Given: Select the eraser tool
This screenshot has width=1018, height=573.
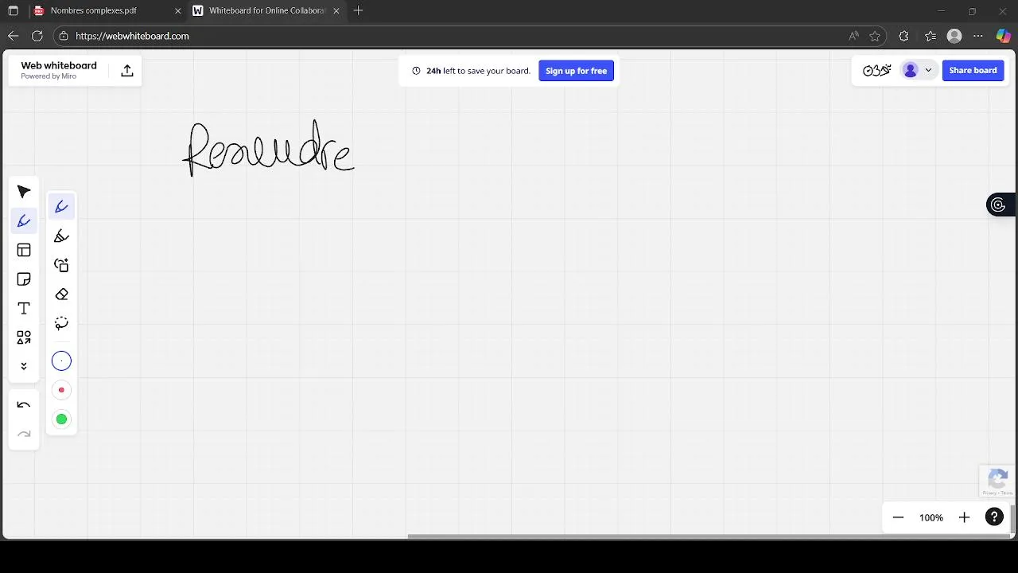Looking at the screenshot, I should (61, 294).
